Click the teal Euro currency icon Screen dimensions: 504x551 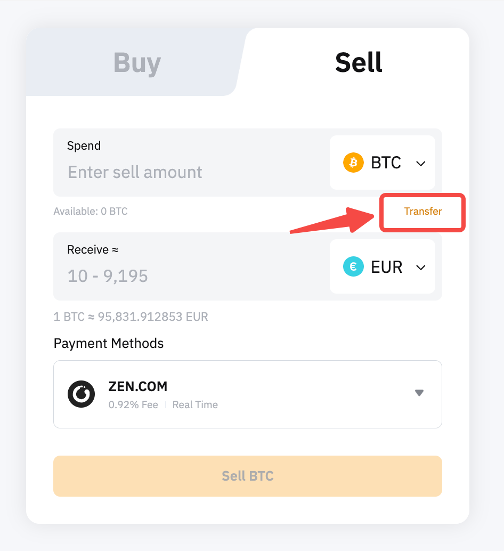pos(353,267)
